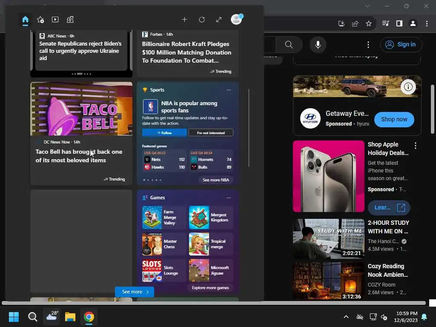Start YouTube voice search microphone
436x327 pixels.
(x=318, y=44)
